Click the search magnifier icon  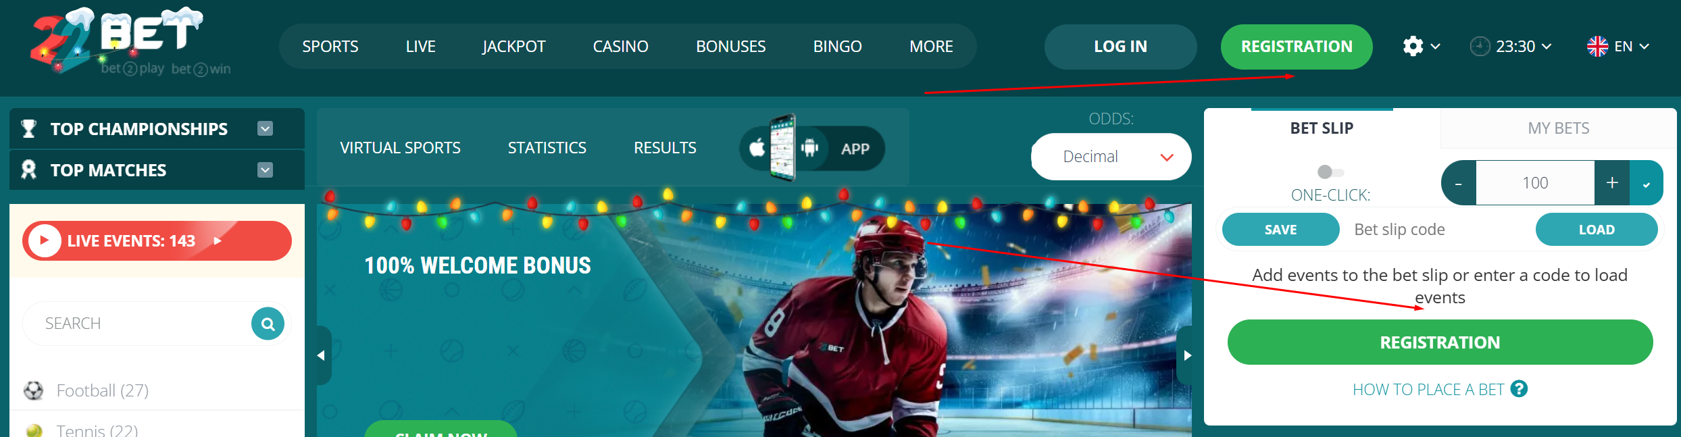tap(268, 324)
